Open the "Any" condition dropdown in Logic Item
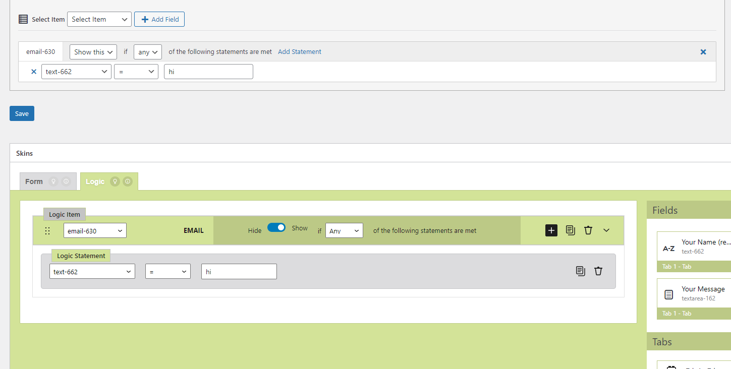This screenshot has height=369, width=731. [x=344, y=231]
